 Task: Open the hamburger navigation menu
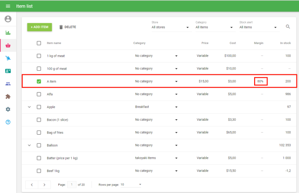coord(8,6)
